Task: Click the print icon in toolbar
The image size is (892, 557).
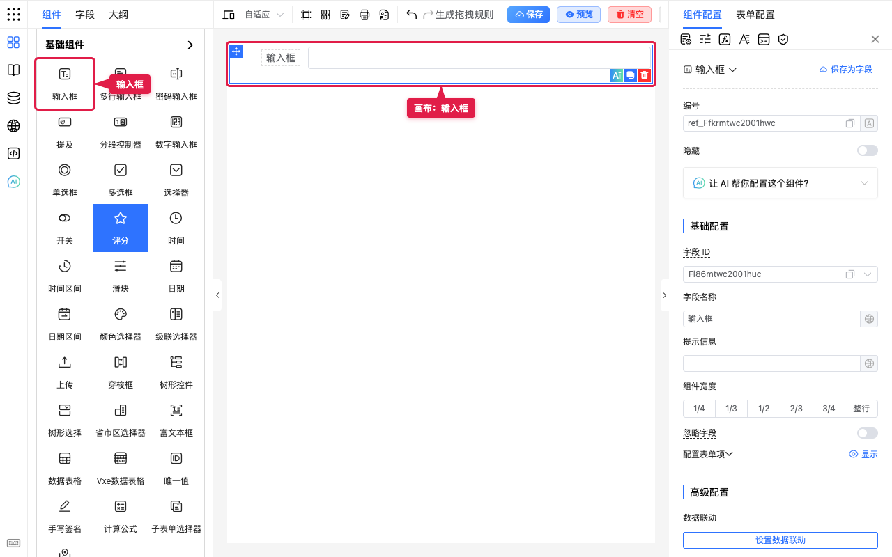Action: [364, 15]
